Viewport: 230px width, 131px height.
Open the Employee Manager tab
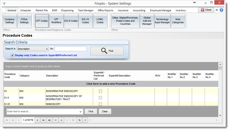pos(160,11)
